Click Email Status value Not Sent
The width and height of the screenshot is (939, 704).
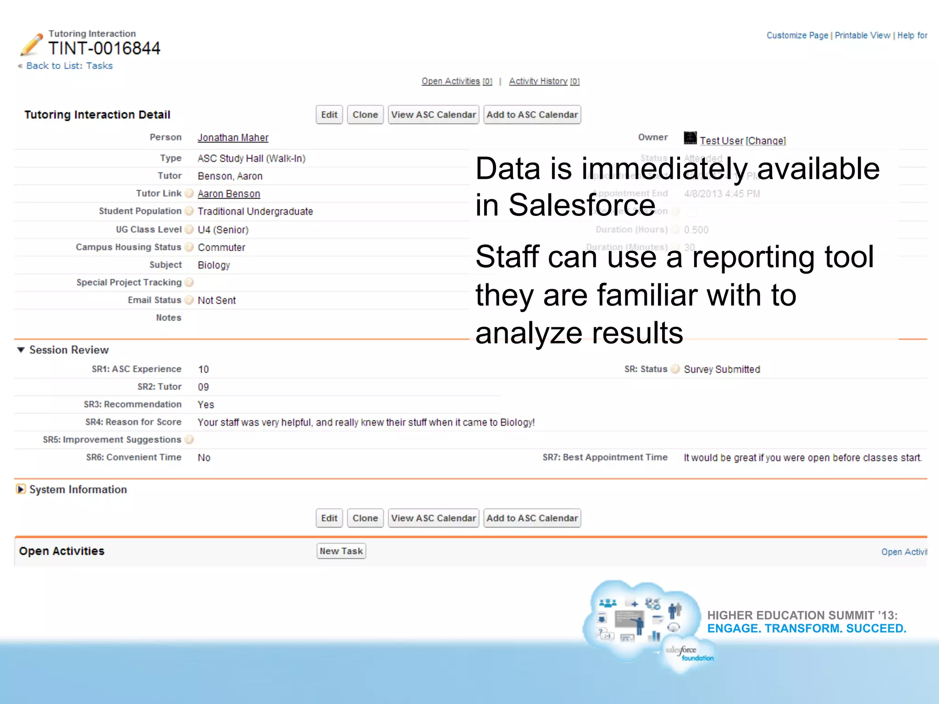pos(216,300)
